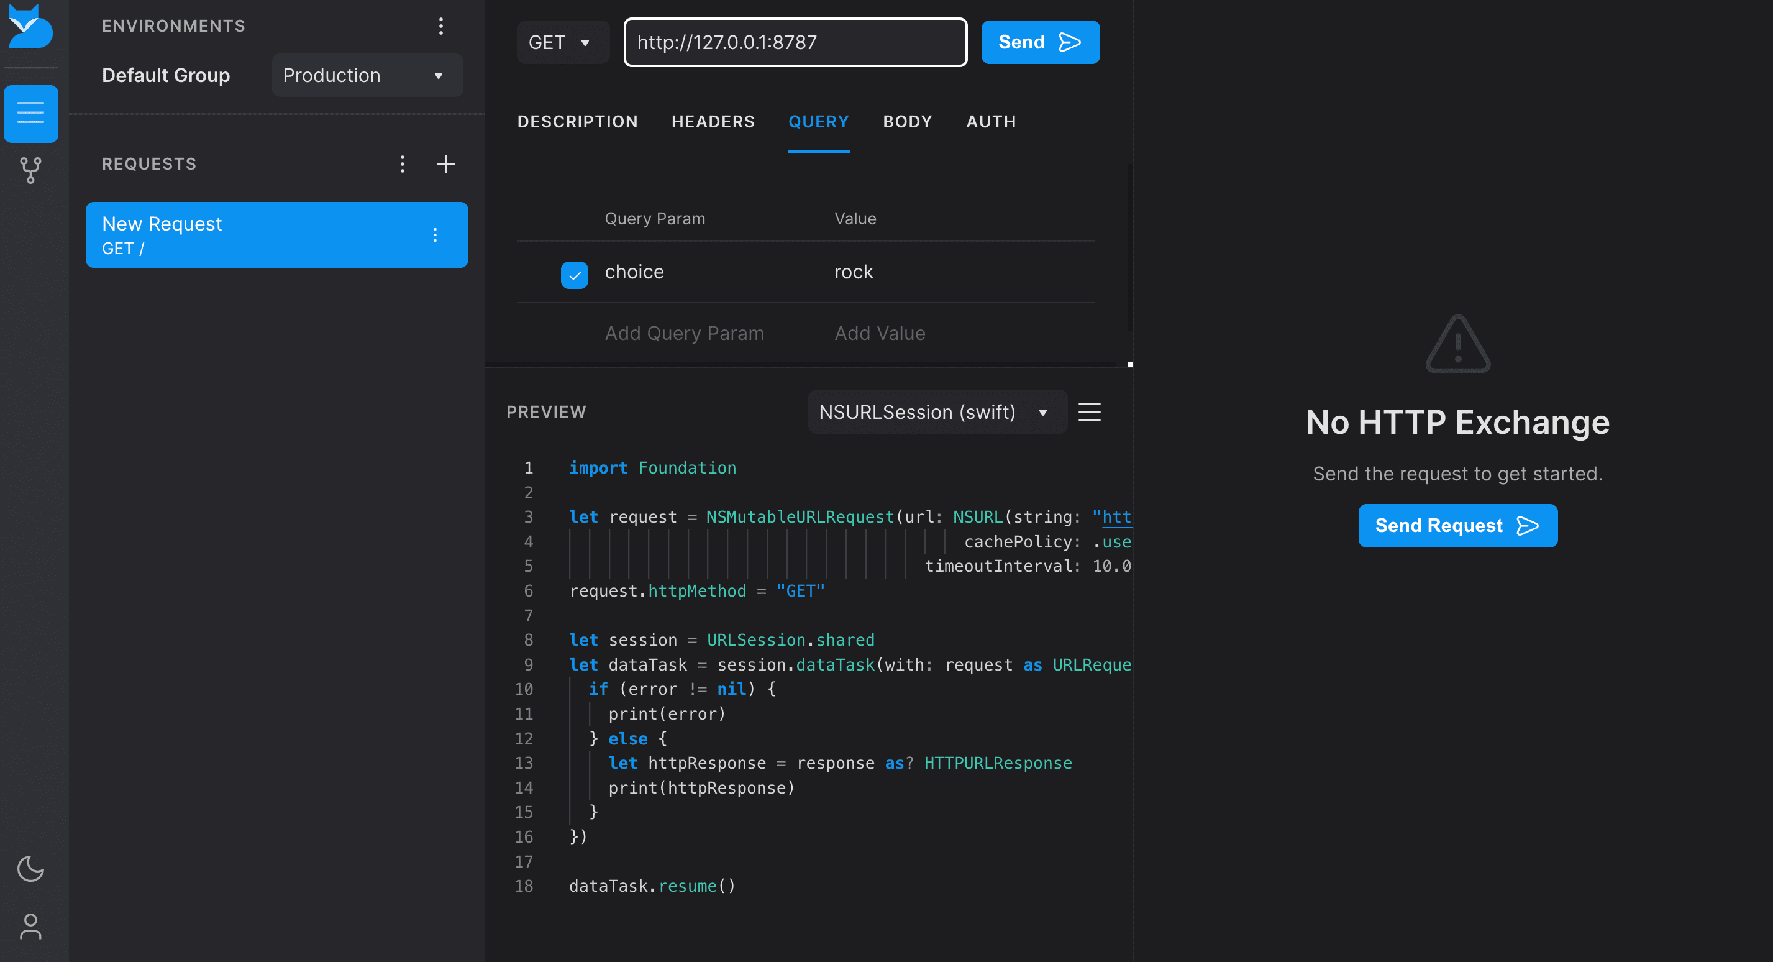Open the Production environment dropdown
Image resolution: width=1773 pixels, height=962 pixels.
[367, 75]
